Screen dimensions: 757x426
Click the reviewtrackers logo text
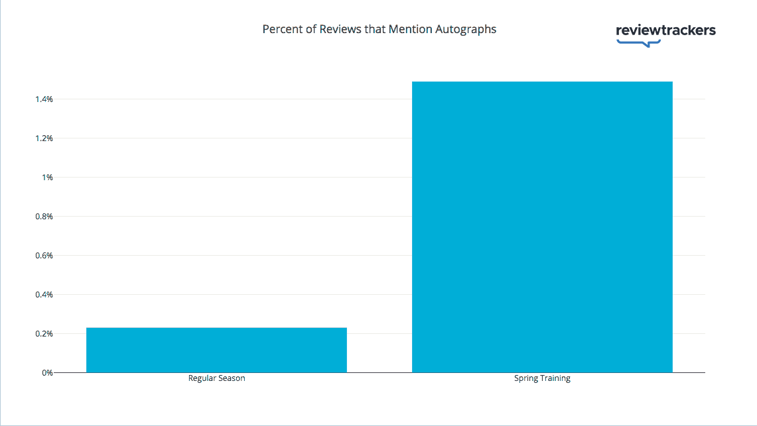point(665,30)
